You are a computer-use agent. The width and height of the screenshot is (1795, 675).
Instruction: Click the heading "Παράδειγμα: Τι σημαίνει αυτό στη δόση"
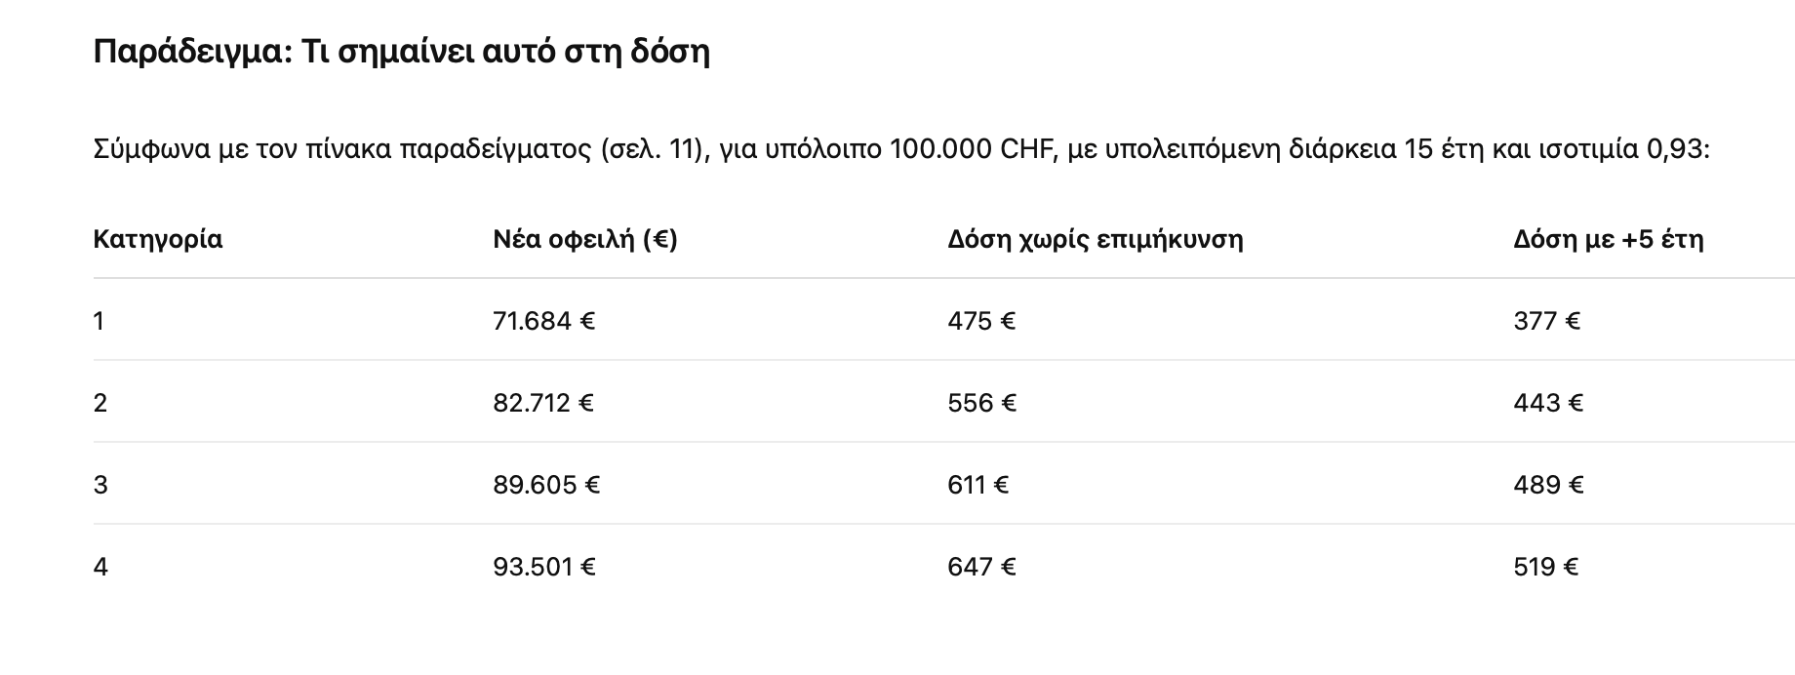(401, 51)
